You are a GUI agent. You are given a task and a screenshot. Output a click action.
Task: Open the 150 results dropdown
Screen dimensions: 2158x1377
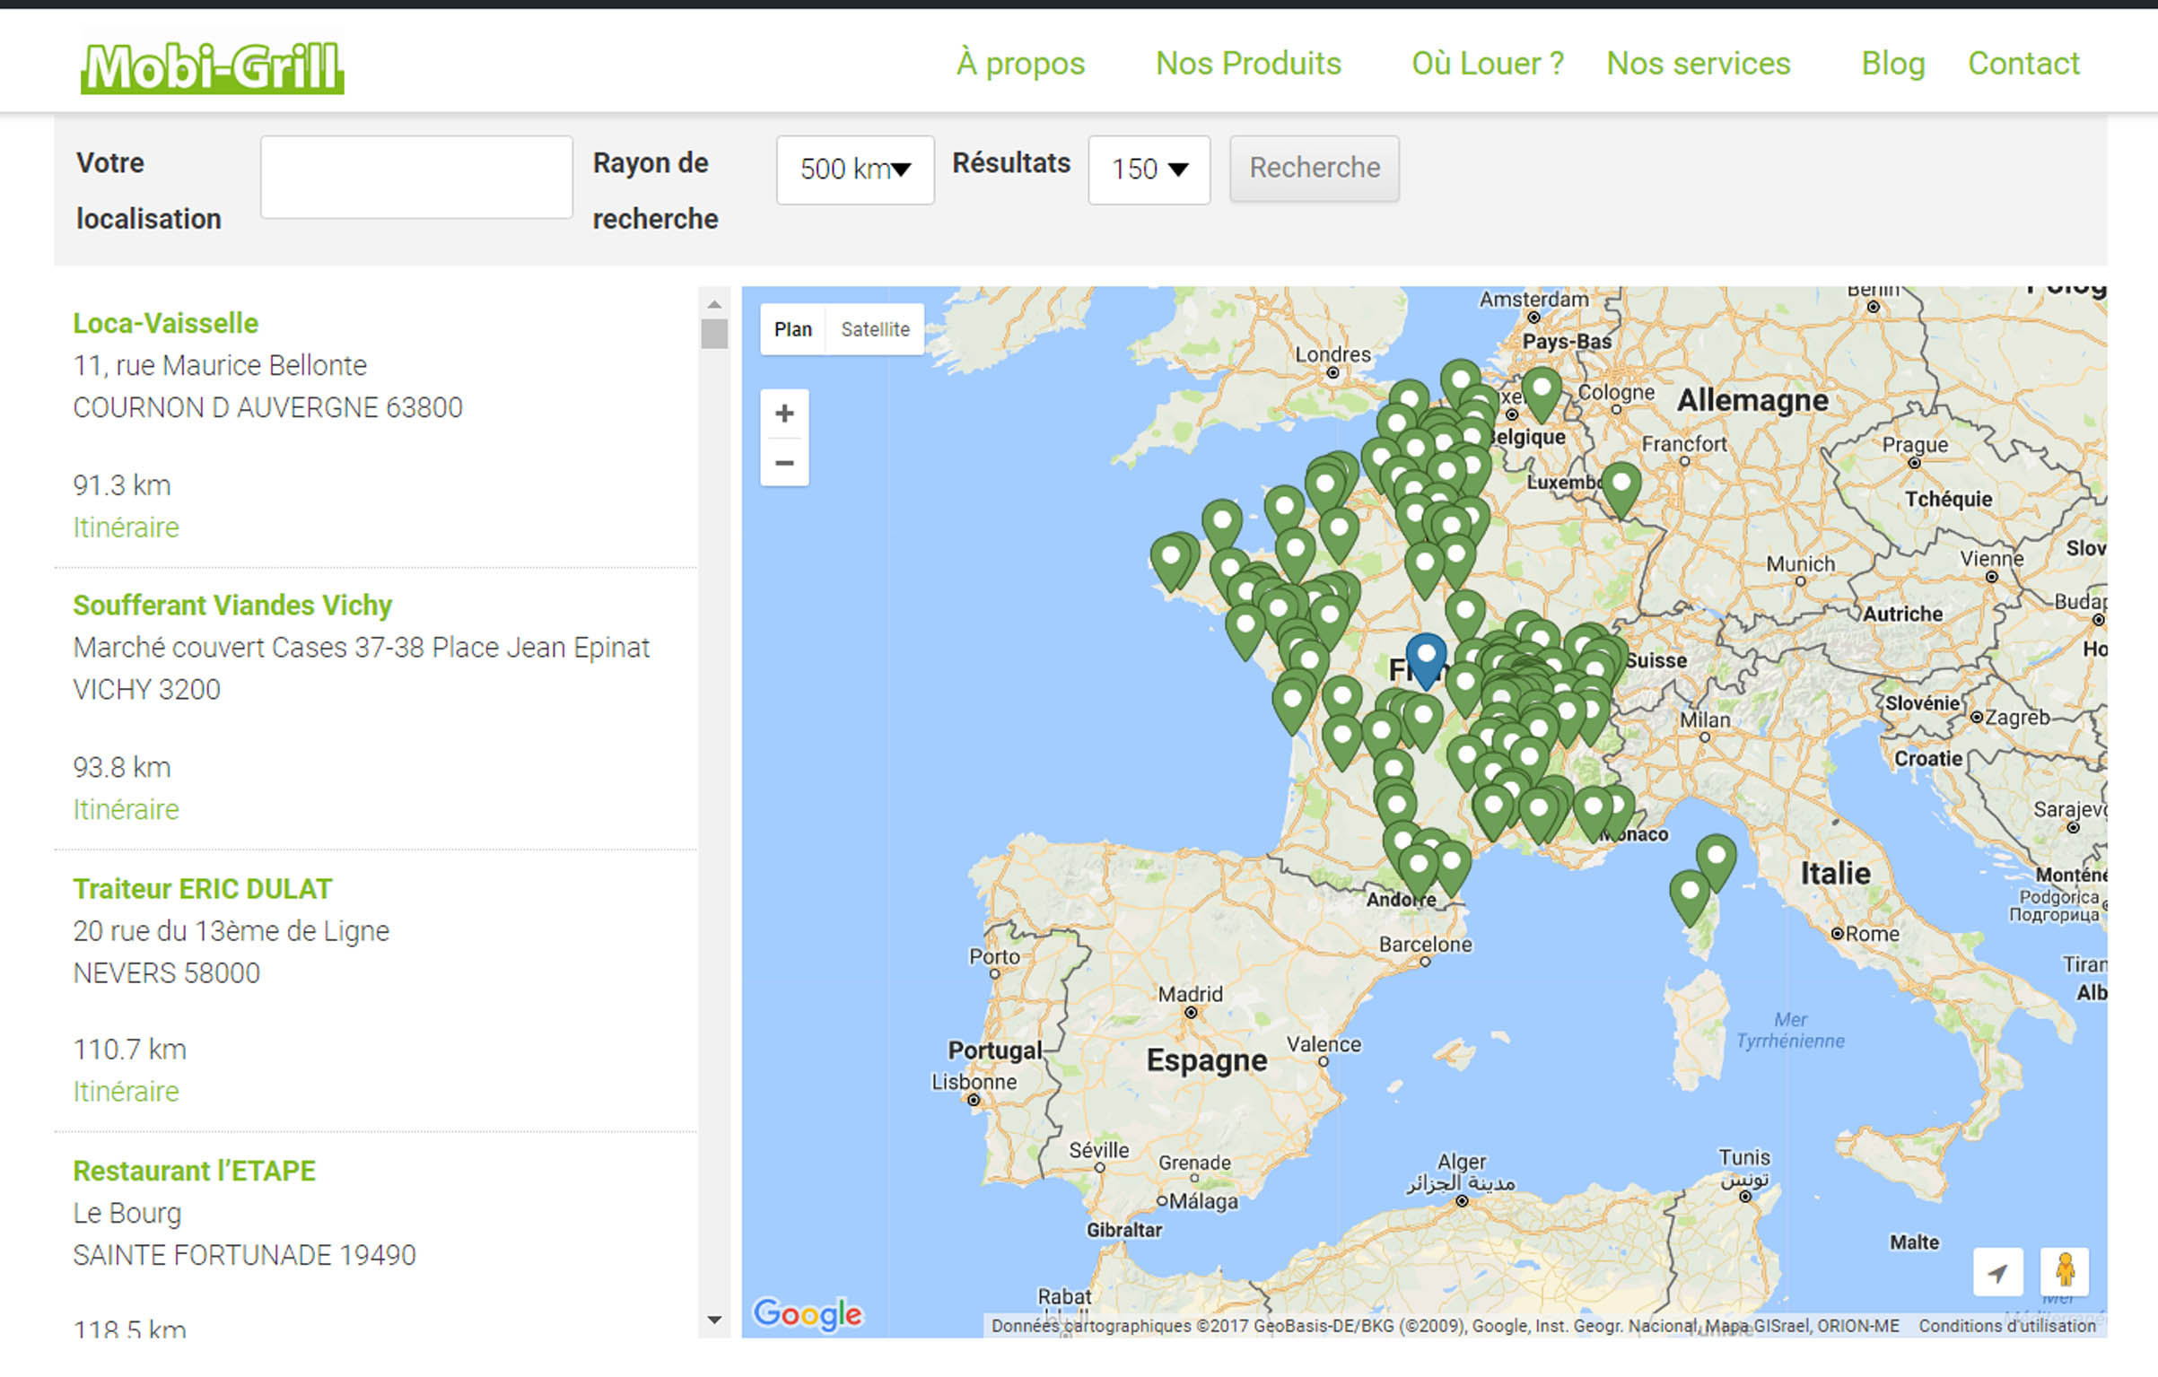pos(1149,170)
